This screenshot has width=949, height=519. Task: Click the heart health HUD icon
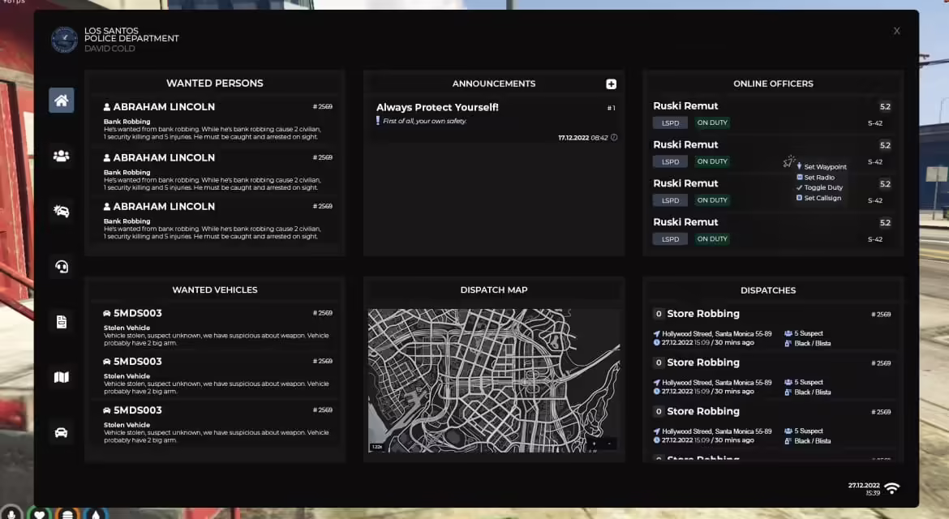click(x=39, y=513)
